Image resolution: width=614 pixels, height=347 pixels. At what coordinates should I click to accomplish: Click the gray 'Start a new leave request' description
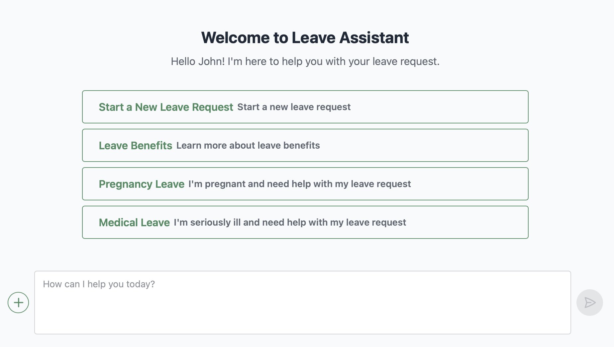click(x=294, y=107)
